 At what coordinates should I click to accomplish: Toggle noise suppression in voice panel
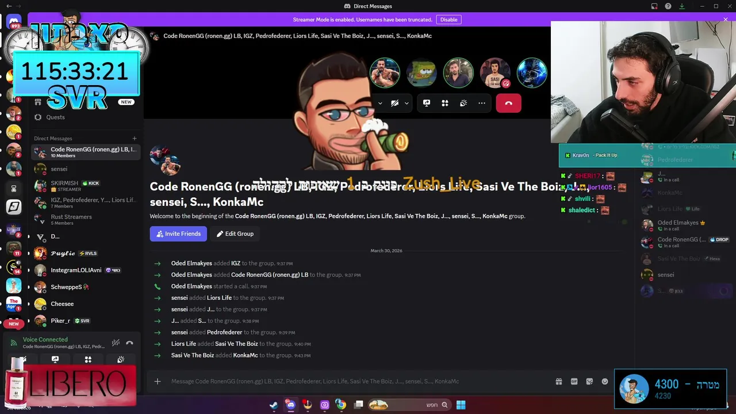tap(116, 343)
